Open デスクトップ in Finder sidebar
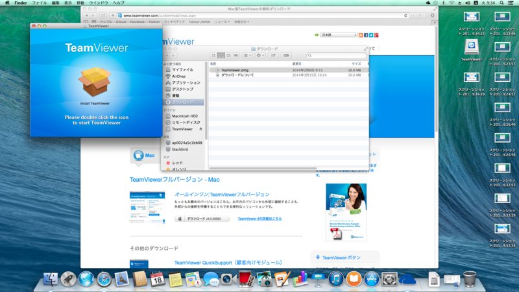519x292 pixels. point(183,89)
